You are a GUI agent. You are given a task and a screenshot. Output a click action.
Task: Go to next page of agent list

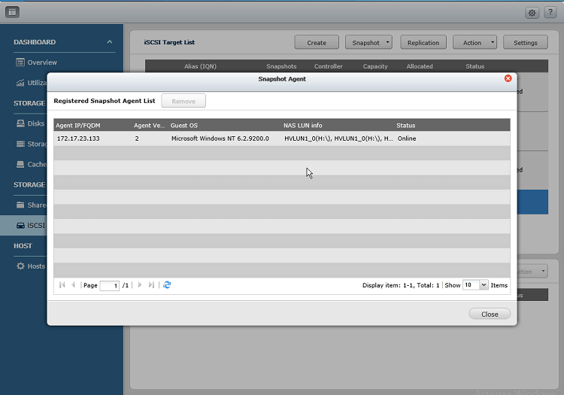point(140,285)
